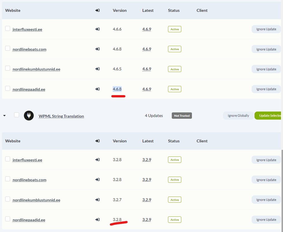Image resolution: width=283 pixels, height=232 pixels.
Task: Open interfluxeesti.ee link in upper table
Action: tap(27, 29)
